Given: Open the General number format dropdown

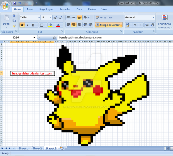Looking at the screenshot, I should (x=153, y=17).
